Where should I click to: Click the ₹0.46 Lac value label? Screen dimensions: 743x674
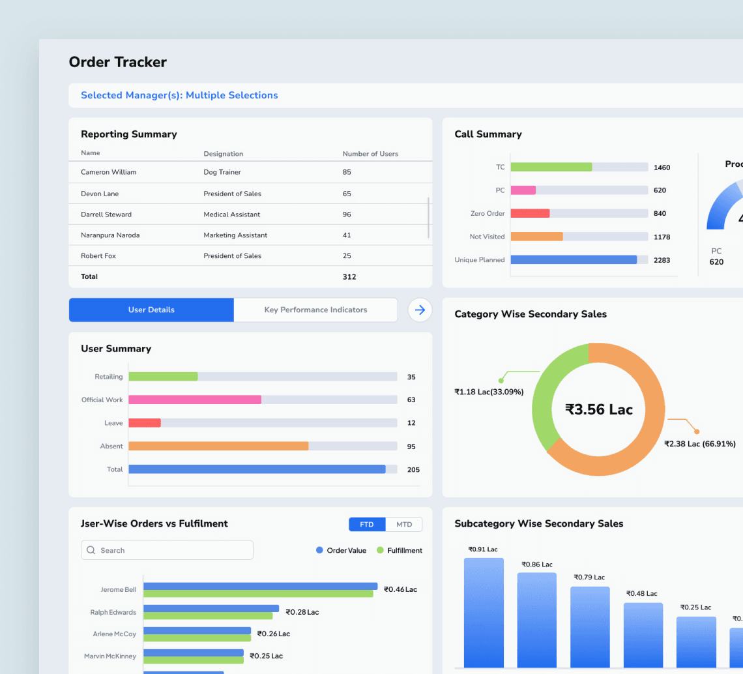click(400, 590)
